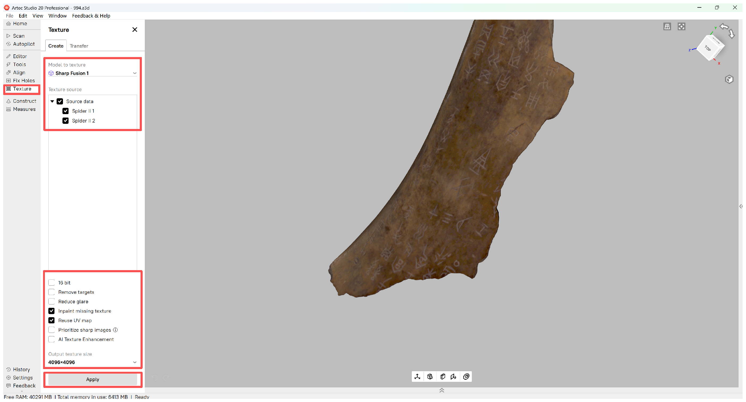Screen dimensions: 746x402
Task: Disable the Reuse UV map checkbox
Action: pyautogui.click(x=52, y=321)
